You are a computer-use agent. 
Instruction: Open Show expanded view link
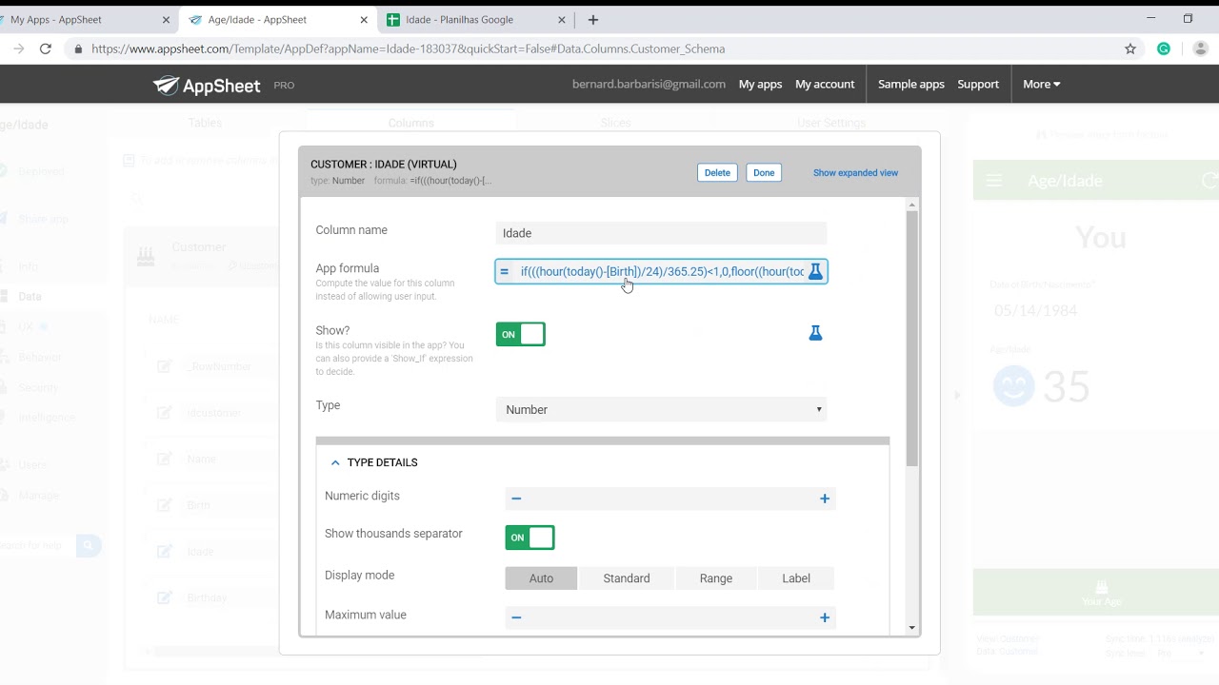855,173
